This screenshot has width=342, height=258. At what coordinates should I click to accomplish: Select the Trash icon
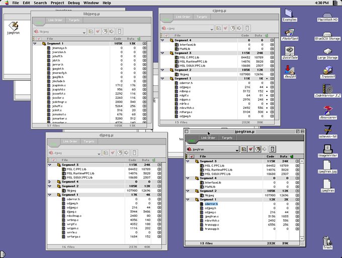tap(327, 242)
